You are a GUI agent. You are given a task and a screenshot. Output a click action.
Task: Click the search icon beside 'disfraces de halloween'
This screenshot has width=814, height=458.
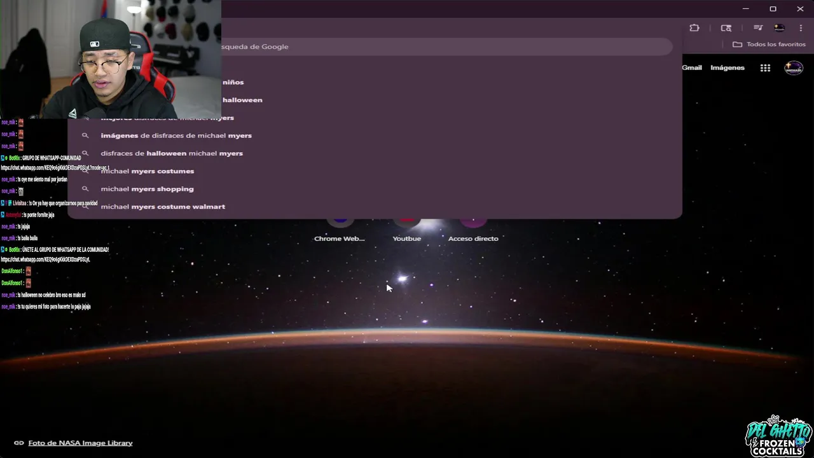tap(85, 153)
